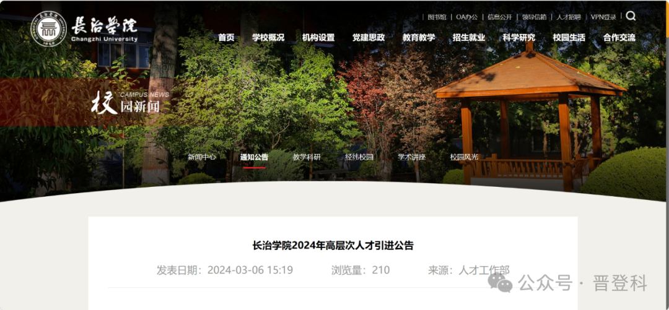
Task: Go to 信息公开 page
Action: click(x=500, y=17)
